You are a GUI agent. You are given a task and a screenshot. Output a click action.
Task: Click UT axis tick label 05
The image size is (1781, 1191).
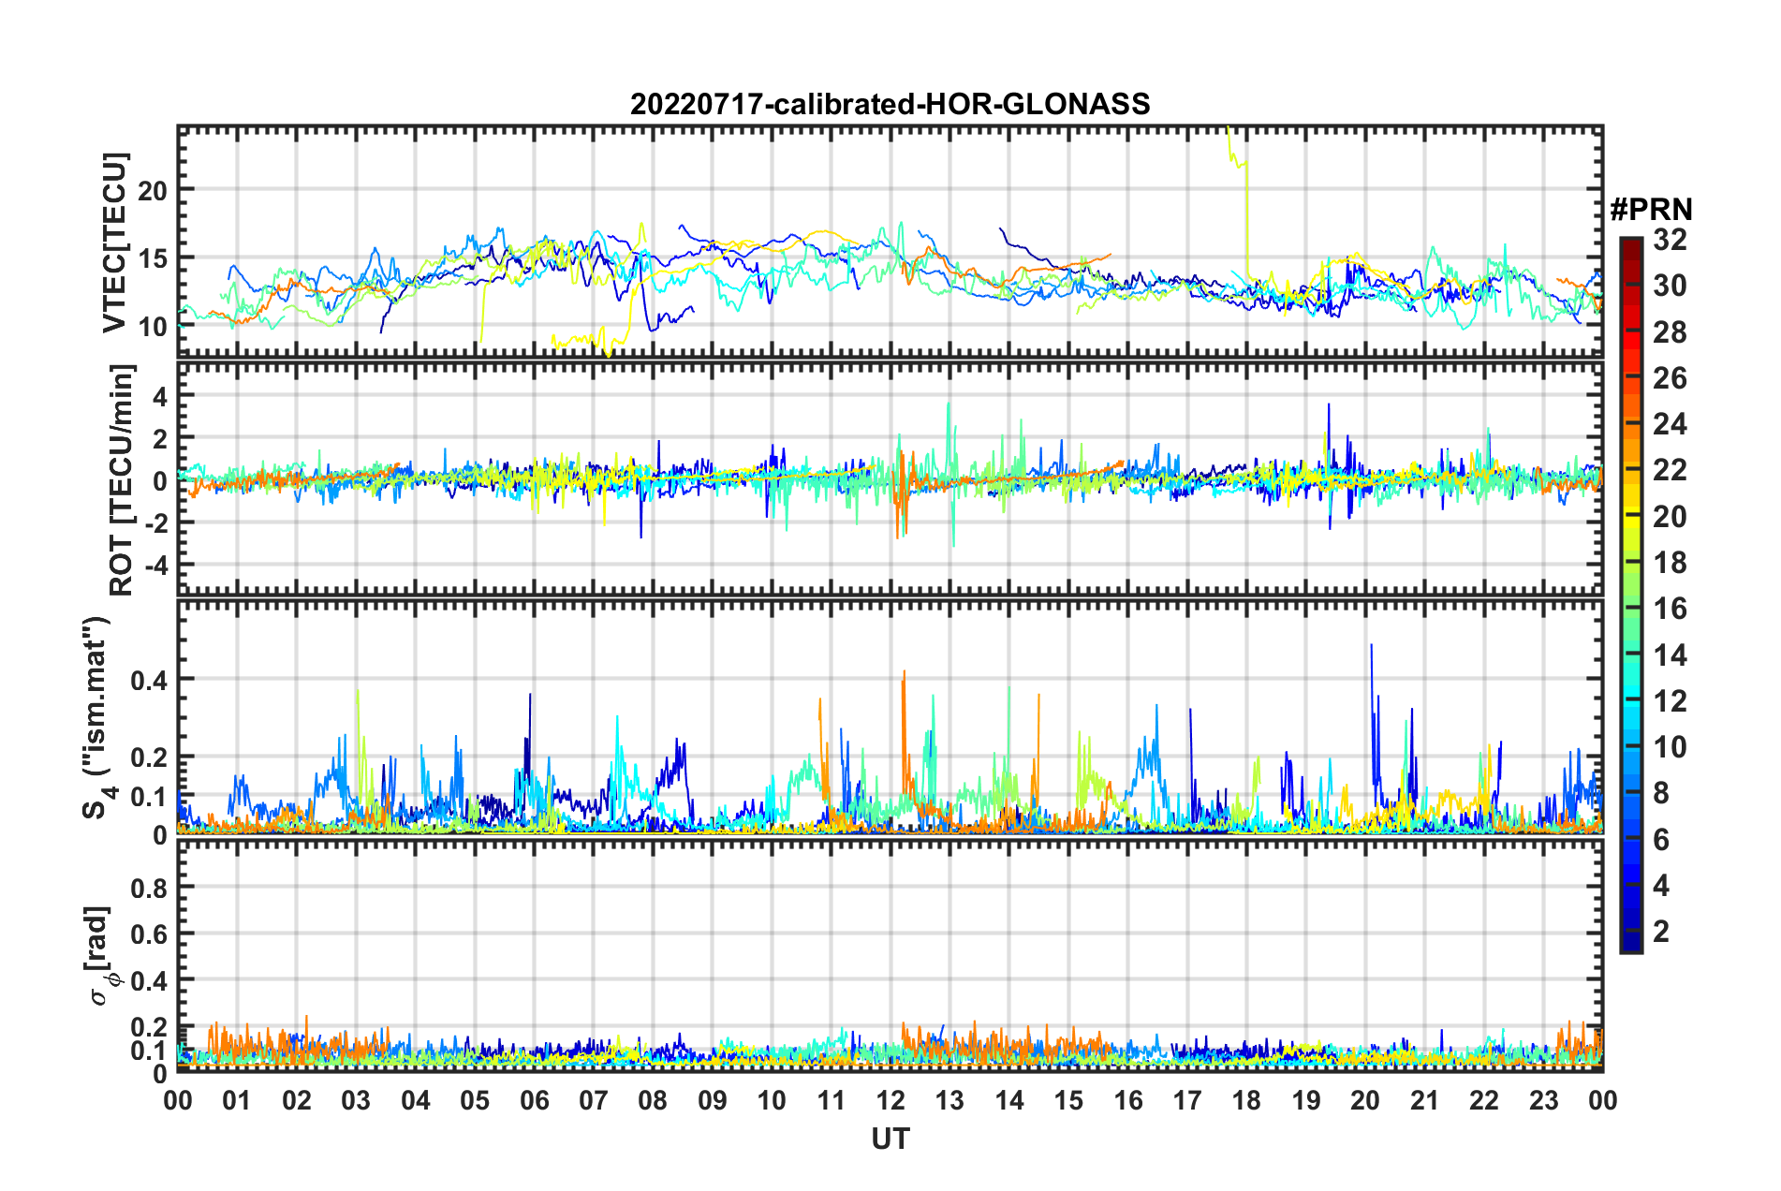(475, 1100)
